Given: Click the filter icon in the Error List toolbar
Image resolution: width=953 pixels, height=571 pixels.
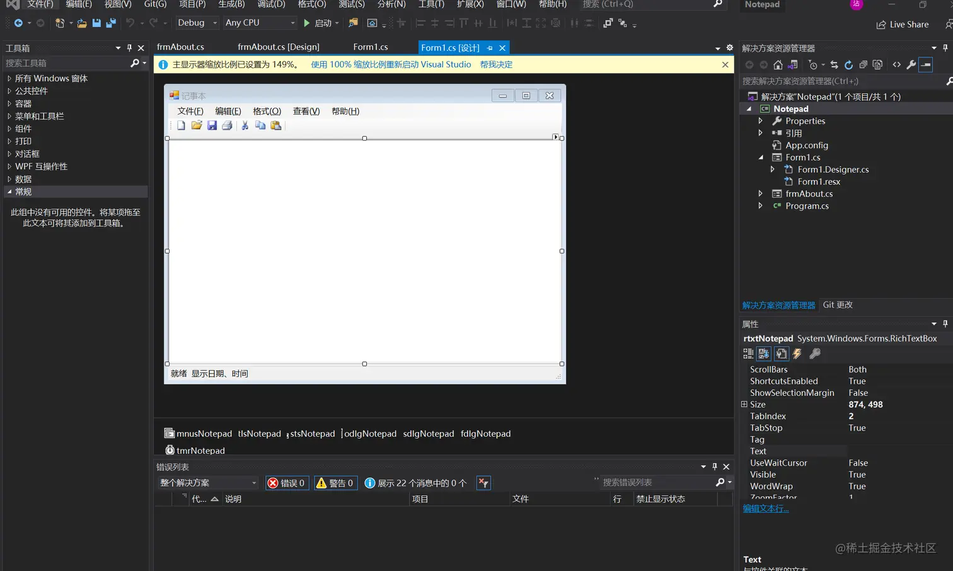Looking at the screenshot, I should point(483,483).
